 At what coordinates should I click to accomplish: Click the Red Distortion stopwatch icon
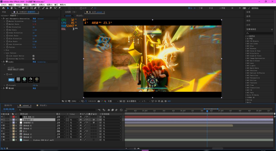tap(7, 27)
